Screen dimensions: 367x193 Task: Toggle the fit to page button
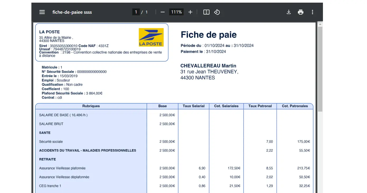(x=206, y=12)
